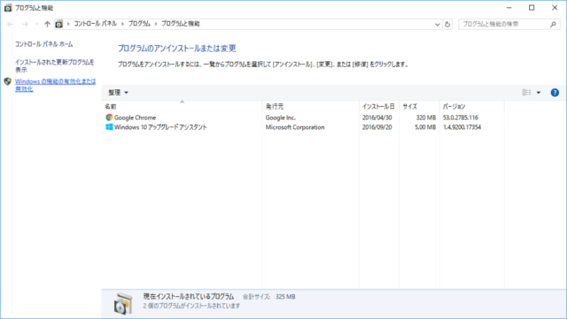The image size is (567, 319).
Task: Click Google Inc. publisher cell
Action: click(281, 118)
